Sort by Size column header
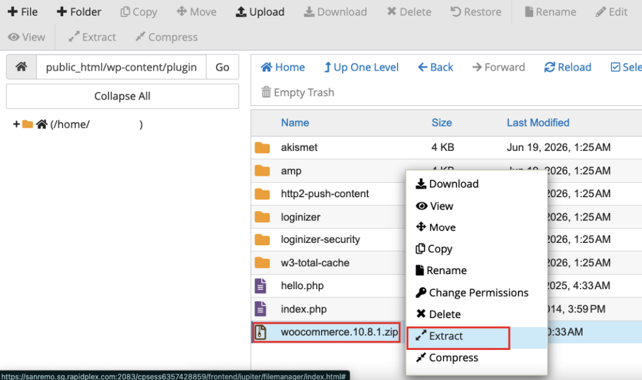Screen dimensions: 642x380 pyautogui.click(x=441, y=123)
